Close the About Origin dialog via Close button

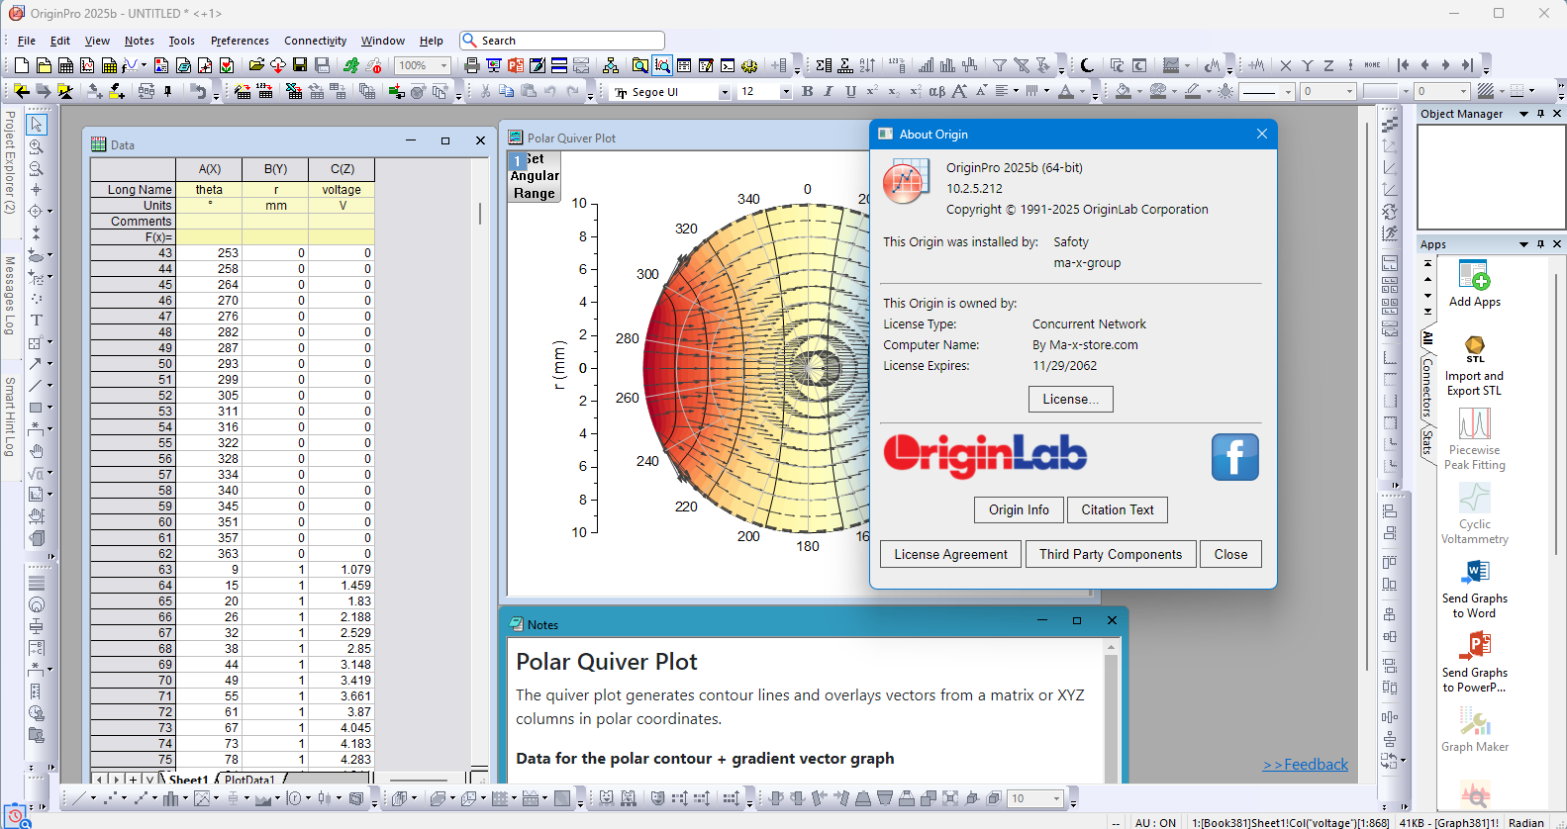1231,554
